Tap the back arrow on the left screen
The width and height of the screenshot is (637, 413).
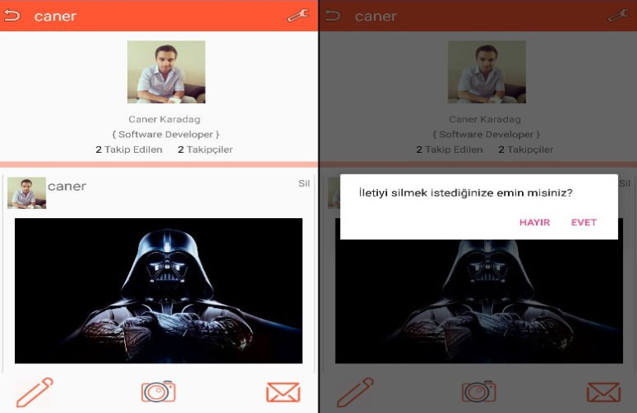pos(12,16)
